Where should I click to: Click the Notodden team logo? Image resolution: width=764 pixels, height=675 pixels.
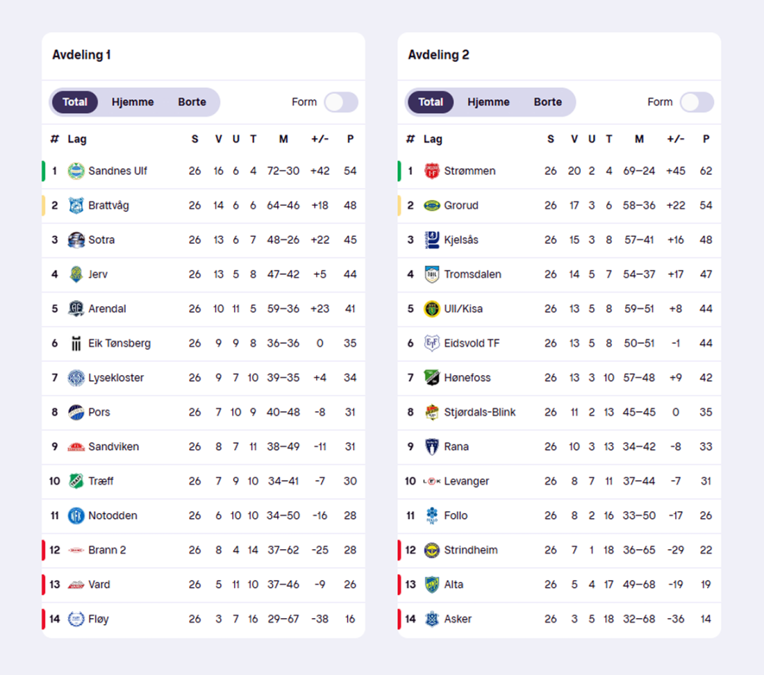(x=76, y=515)
